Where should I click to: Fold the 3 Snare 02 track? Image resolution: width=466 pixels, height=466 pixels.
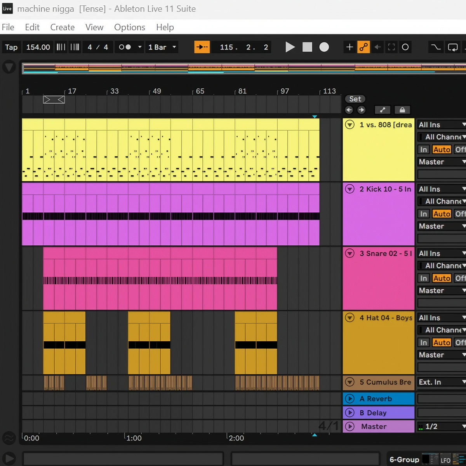350,253
